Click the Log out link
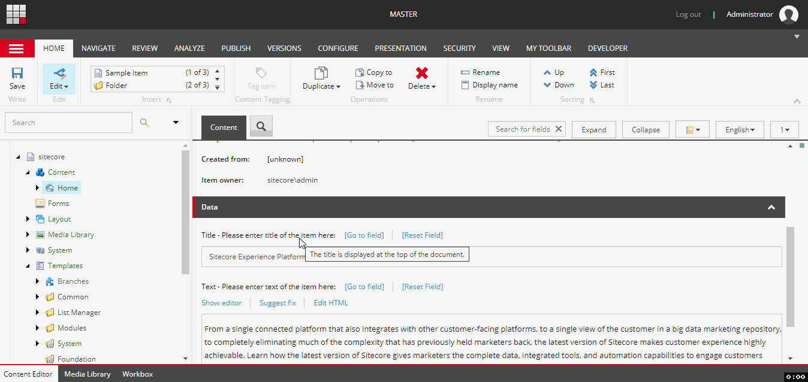The image size is (808, 382). [x=688, y=14]
